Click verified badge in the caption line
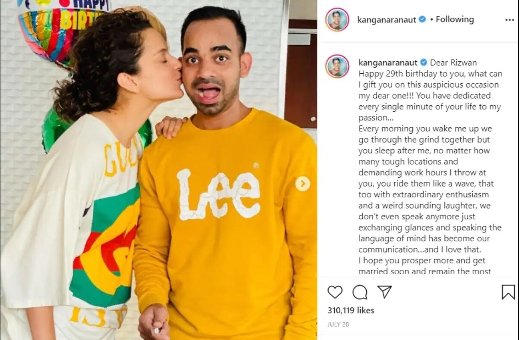 (424, 62)
